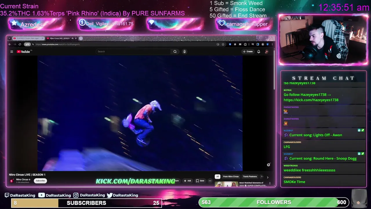The width and height of the screenshot is (371, 209).
Task: Click the YouTube search magnifier button
Action: pyautogui.click(x=175, y=52)
